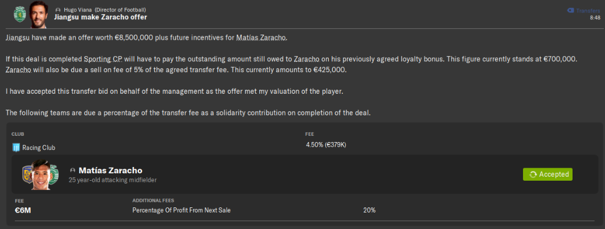
Task: Click Matías Zaracho name on player card
Action: [x=109, y=170]
